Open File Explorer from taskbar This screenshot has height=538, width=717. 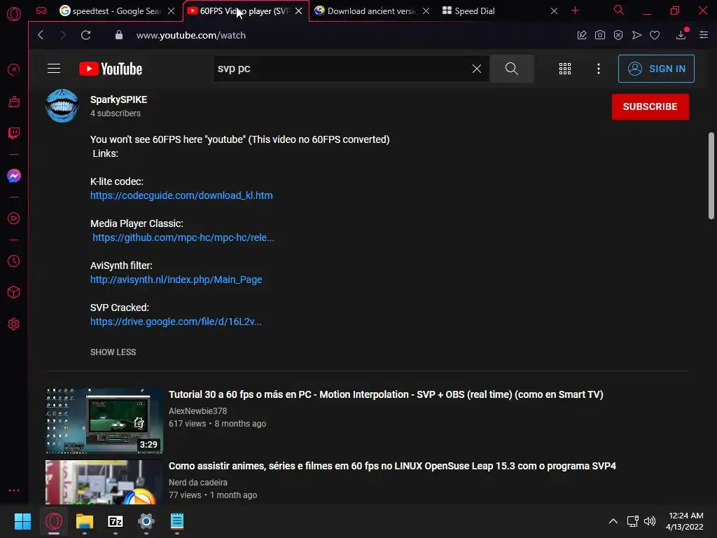click(x=85, y=521)
